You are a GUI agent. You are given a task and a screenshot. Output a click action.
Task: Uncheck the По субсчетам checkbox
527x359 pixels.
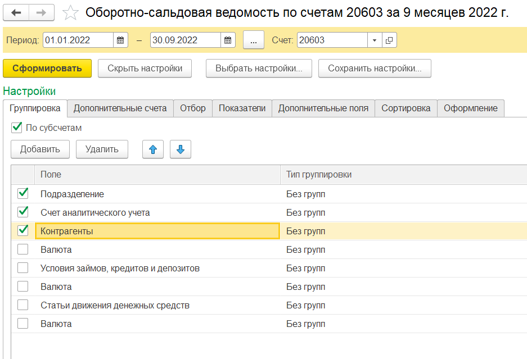17,128
